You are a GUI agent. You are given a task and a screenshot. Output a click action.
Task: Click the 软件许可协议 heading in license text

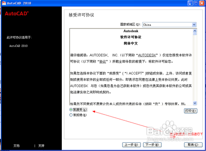(x=131, y=37)
